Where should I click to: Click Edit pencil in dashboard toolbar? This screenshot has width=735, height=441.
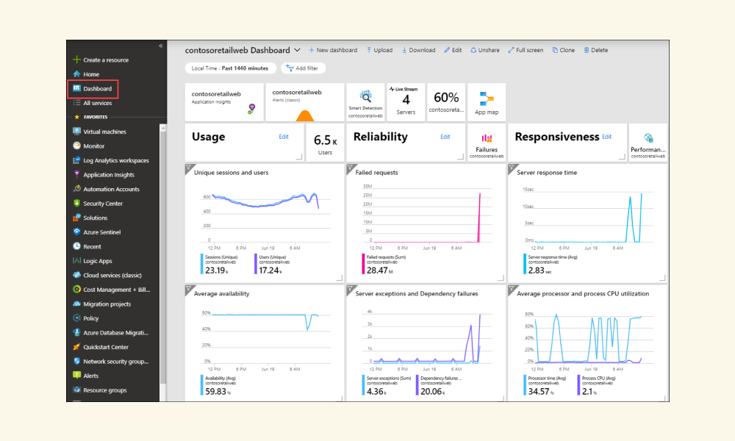(453, 50)
